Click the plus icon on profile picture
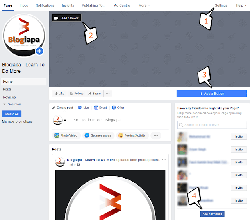Screen dimensions: 250x220 tap(39, 51)
